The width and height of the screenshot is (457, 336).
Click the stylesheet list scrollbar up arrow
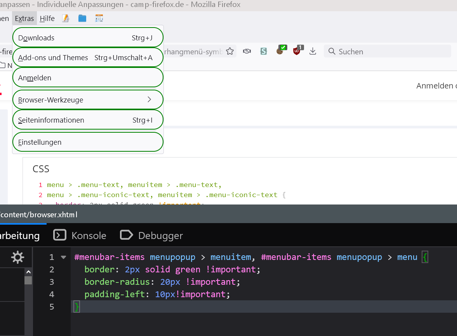coord(28,272)
